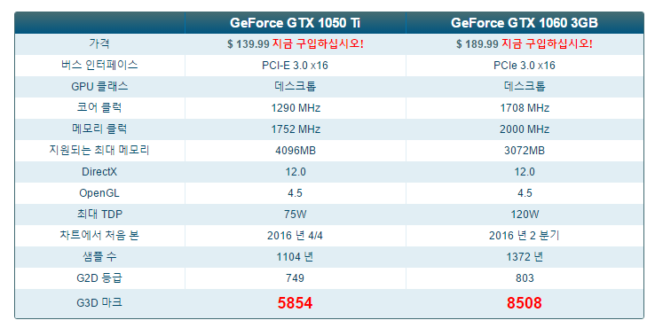
Task: Click the 5854 G3D mark score
Action: [295, 303]
